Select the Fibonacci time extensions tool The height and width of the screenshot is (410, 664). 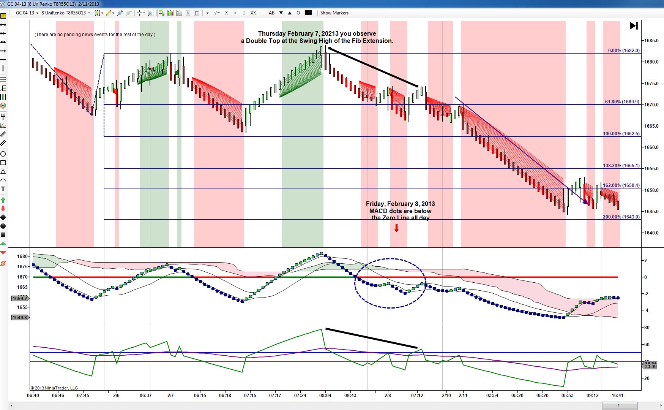[x=3, y=97]
